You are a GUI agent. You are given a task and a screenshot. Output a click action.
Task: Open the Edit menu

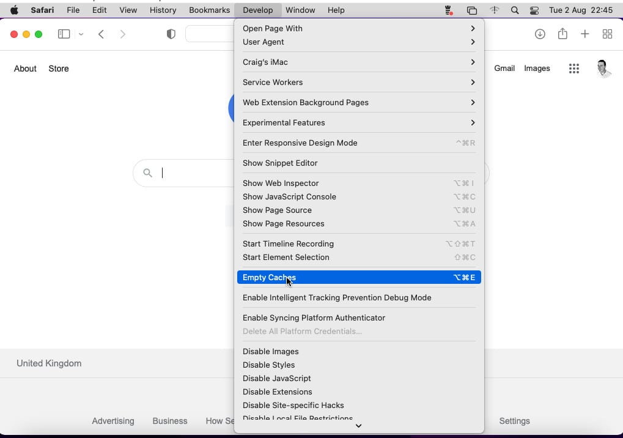[99, 10]
